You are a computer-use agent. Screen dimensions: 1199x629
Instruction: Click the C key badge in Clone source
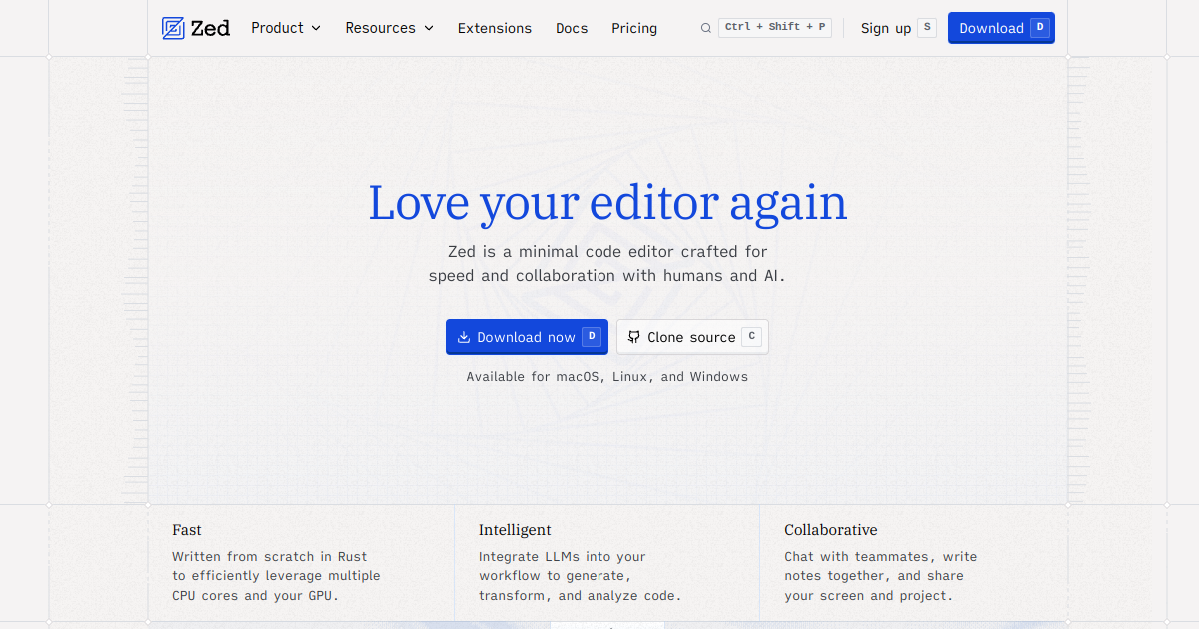[751, 337]
